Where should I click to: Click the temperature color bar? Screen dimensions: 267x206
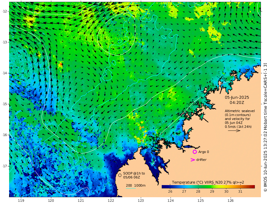208,187
